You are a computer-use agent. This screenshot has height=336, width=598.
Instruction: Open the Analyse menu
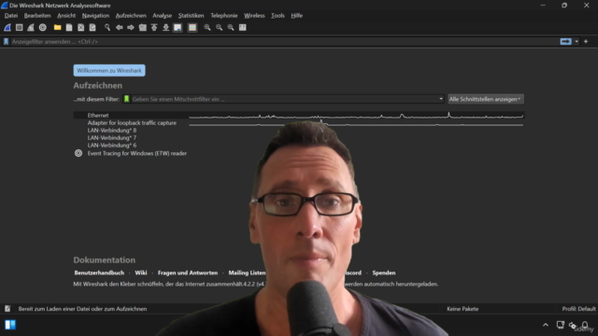point(162,16)
